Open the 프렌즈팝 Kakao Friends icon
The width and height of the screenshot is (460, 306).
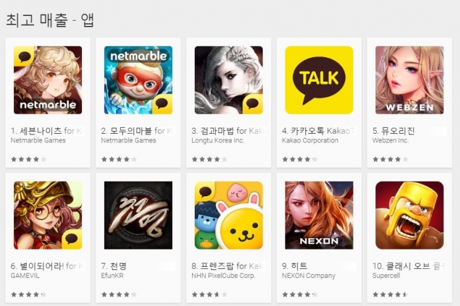click(229, 216)
